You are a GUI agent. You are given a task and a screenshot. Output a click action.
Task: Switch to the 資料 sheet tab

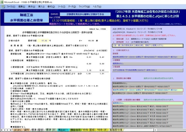tap(26, 130)
